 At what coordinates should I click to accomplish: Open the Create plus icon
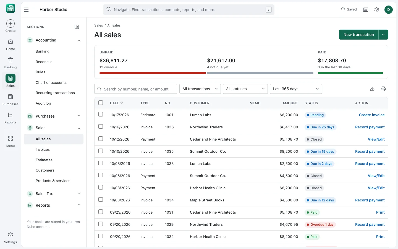pos(11,24)
